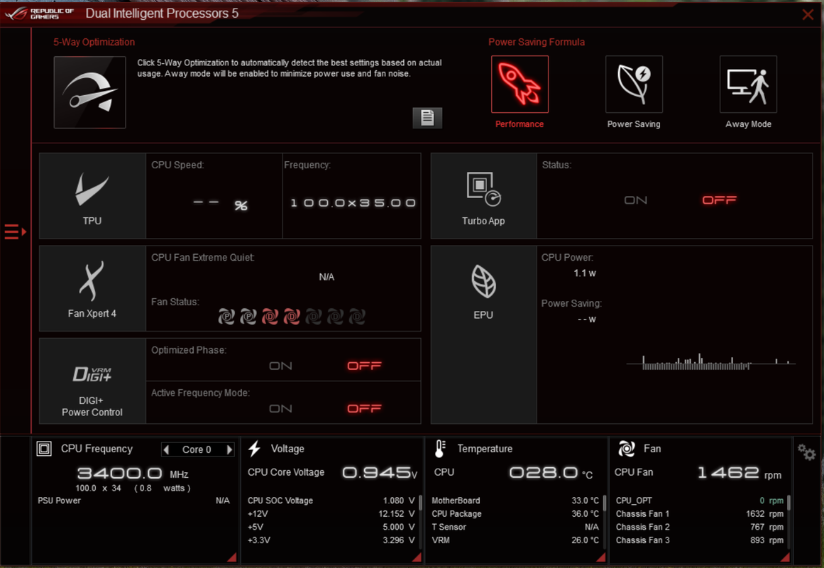Switch to next CPU core
This screenshot has width=824, height=568.
pos(229,449)
